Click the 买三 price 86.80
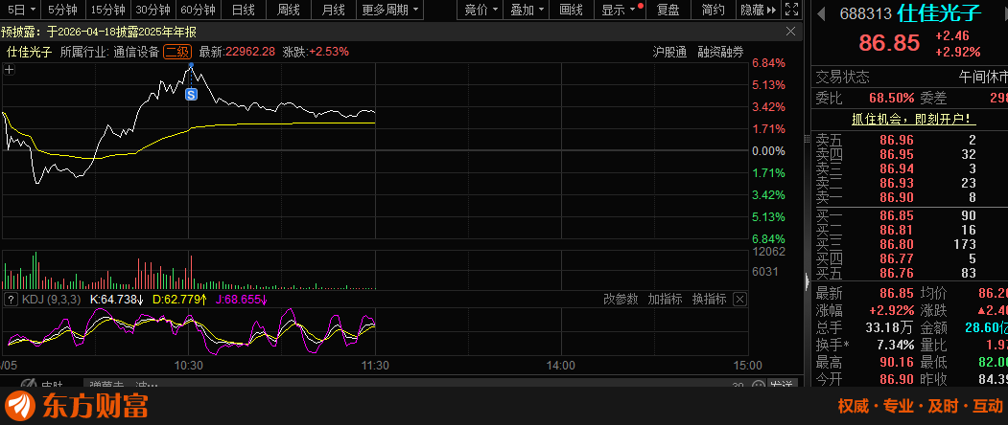Viewport: 1008px width, 425px height. click(x=897, y=245)
